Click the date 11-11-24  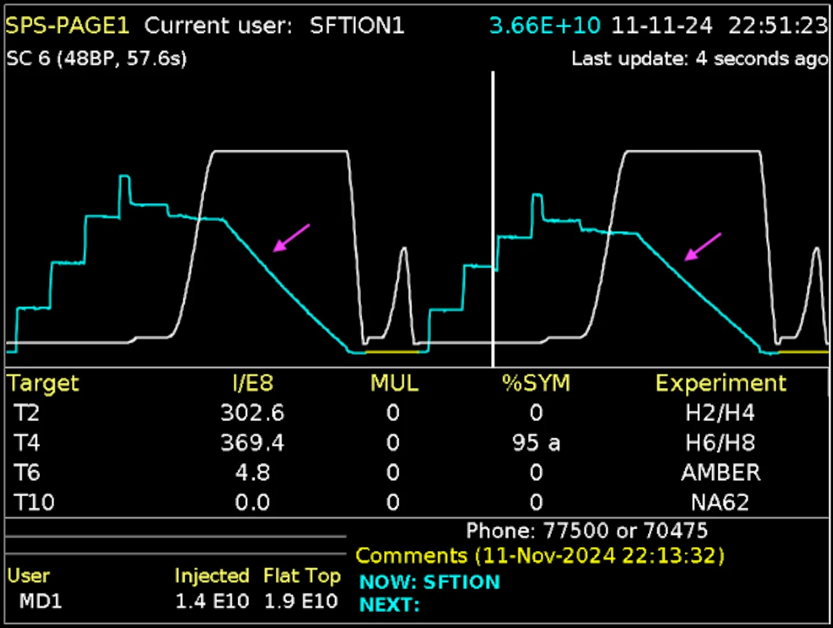coord(662,25)
